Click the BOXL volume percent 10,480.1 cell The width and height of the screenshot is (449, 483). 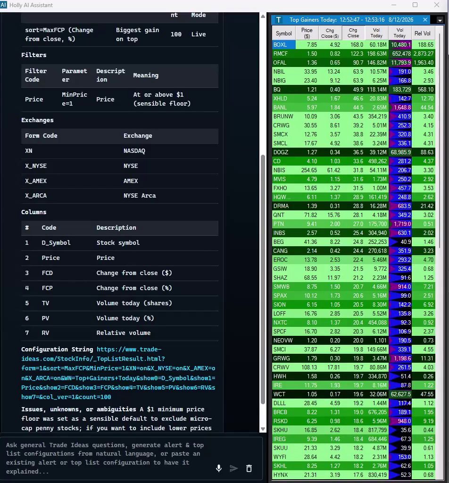click(x=400, y=45)
